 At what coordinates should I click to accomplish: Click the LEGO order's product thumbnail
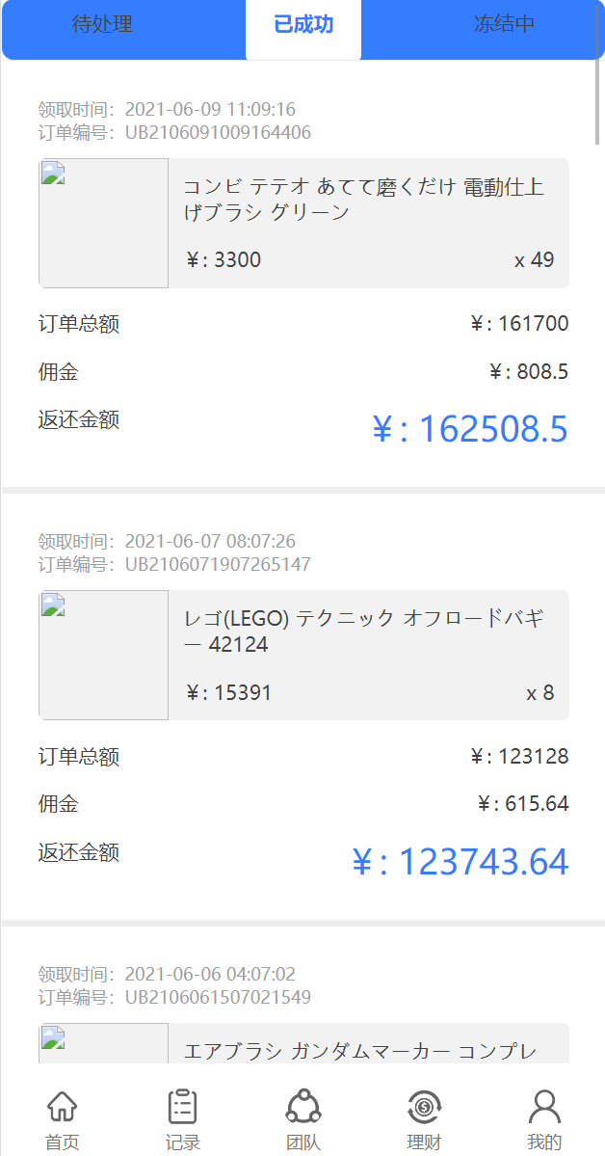tap(103, 655)
